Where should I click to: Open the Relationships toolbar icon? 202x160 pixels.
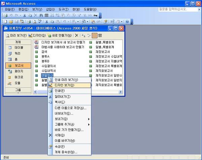[112, 22]
